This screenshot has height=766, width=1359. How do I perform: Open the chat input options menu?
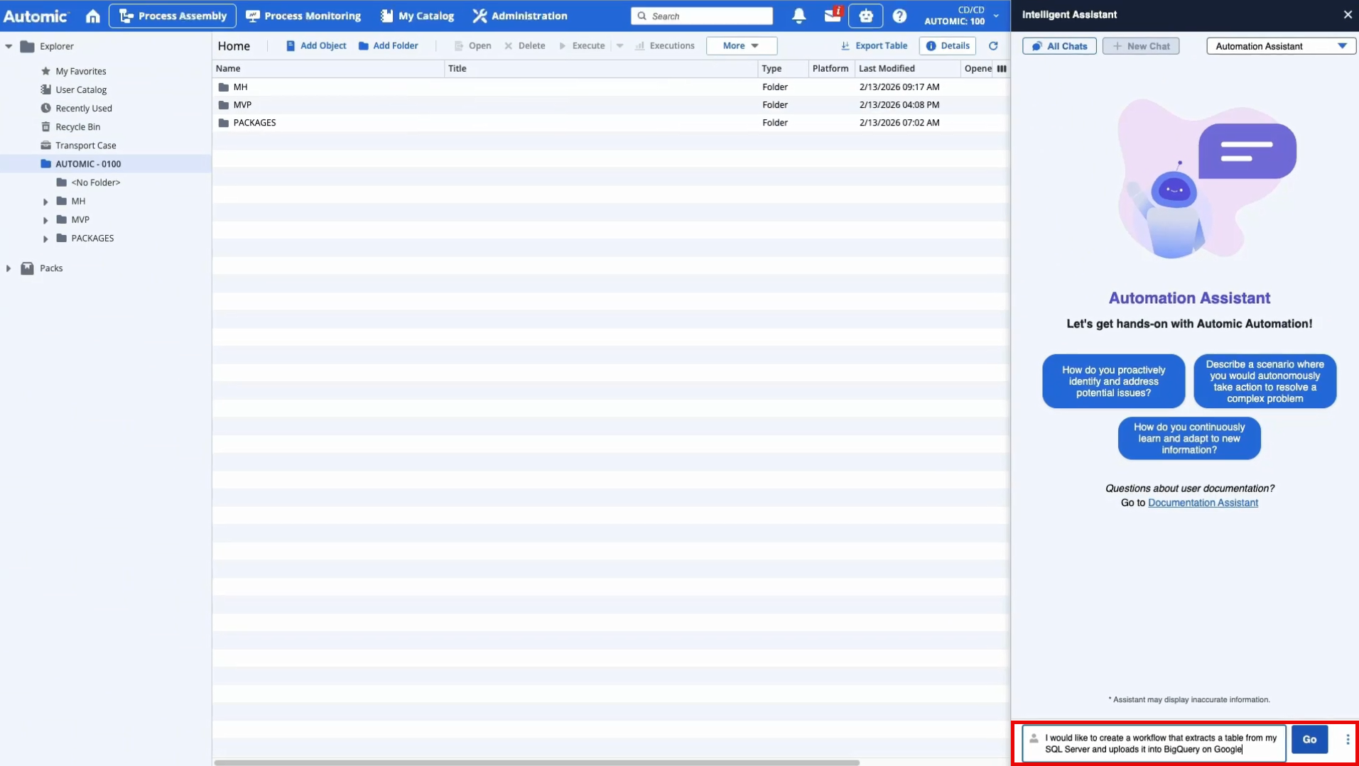[x=1347, y=739]
